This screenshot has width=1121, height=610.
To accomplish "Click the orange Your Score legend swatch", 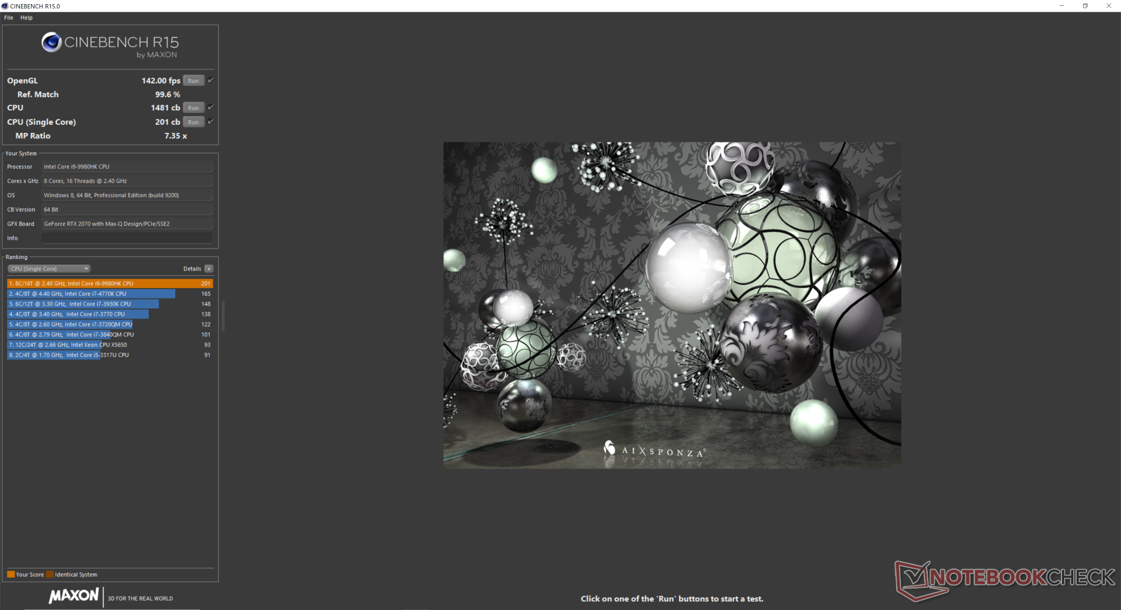I will (x=11, y=574).
